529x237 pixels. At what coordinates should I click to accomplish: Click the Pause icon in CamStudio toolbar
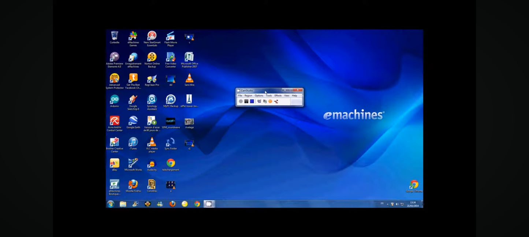pyautogui.click(x=247, y=101)
